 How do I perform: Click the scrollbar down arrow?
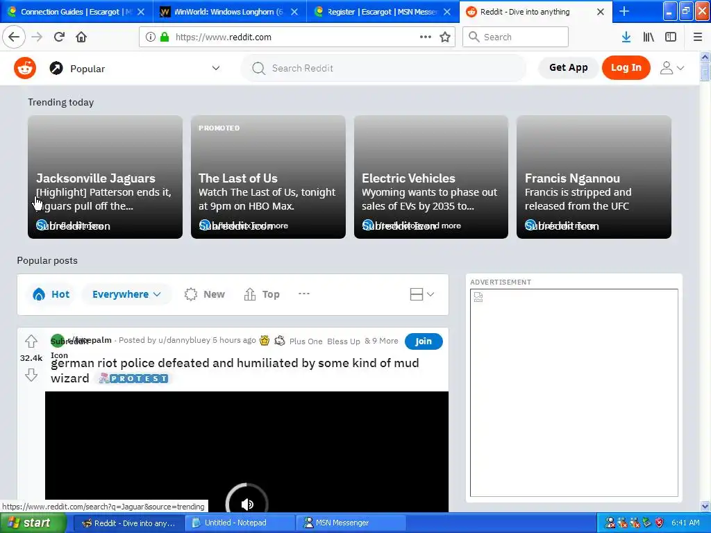(705, 506)
